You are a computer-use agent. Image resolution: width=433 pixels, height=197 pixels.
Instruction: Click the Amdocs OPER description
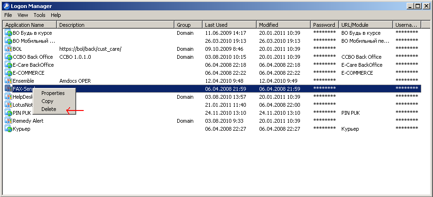75,81
